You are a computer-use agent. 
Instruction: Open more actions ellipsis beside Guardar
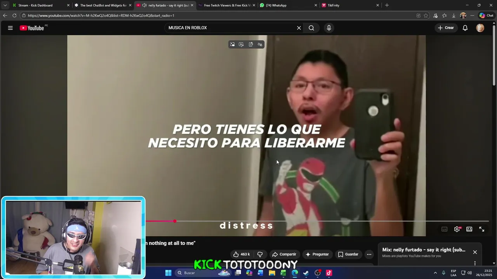click(x=369, y=254)
